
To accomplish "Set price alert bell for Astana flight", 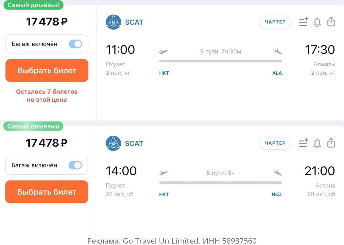I will point(317,143).
